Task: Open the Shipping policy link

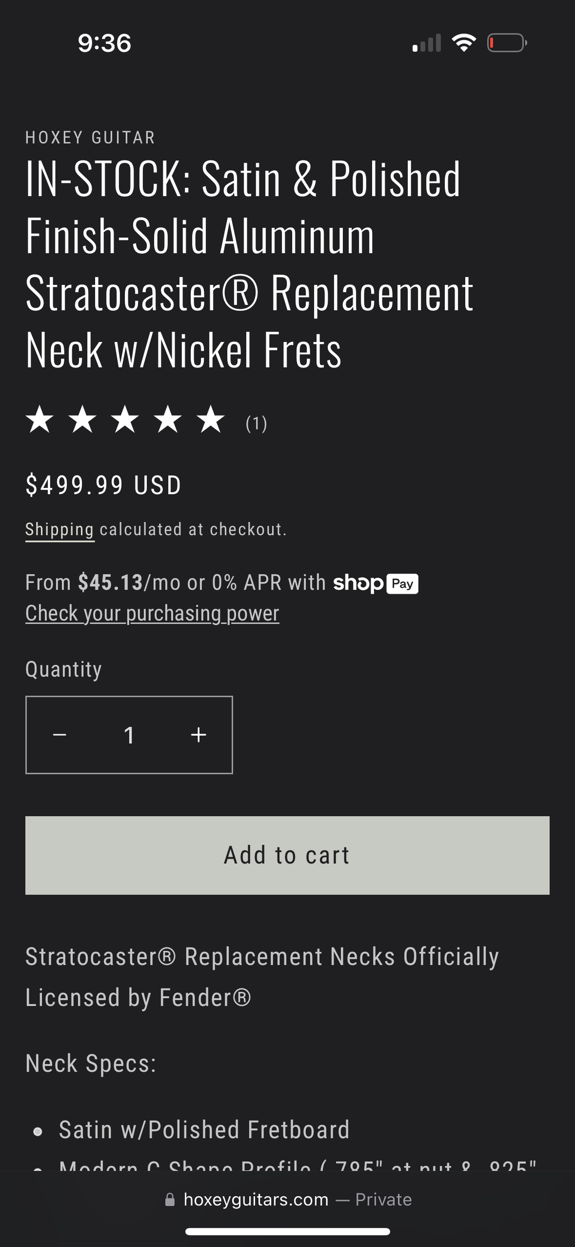Action: click(x=60, y=530)
